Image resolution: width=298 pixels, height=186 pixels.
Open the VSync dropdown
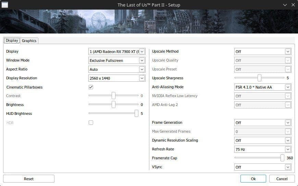263,167
